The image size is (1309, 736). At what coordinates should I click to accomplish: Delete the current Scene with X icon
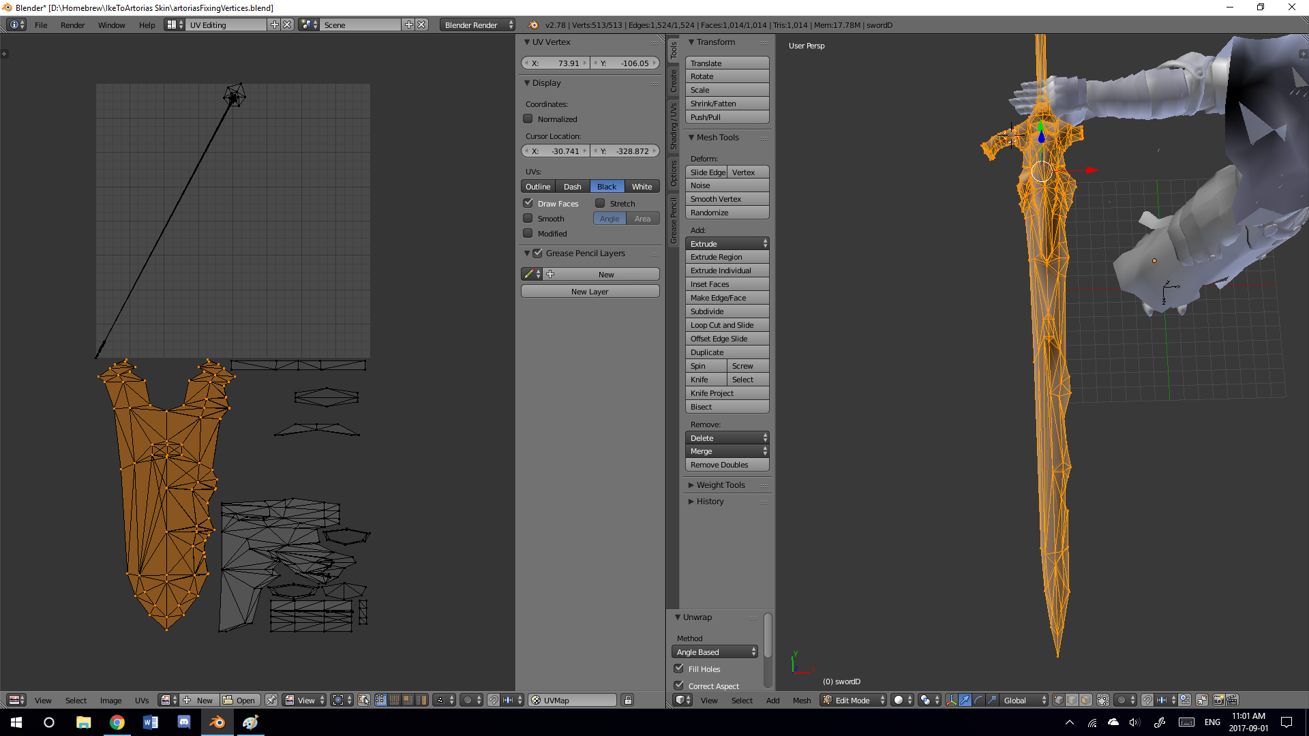pos(421,25)
